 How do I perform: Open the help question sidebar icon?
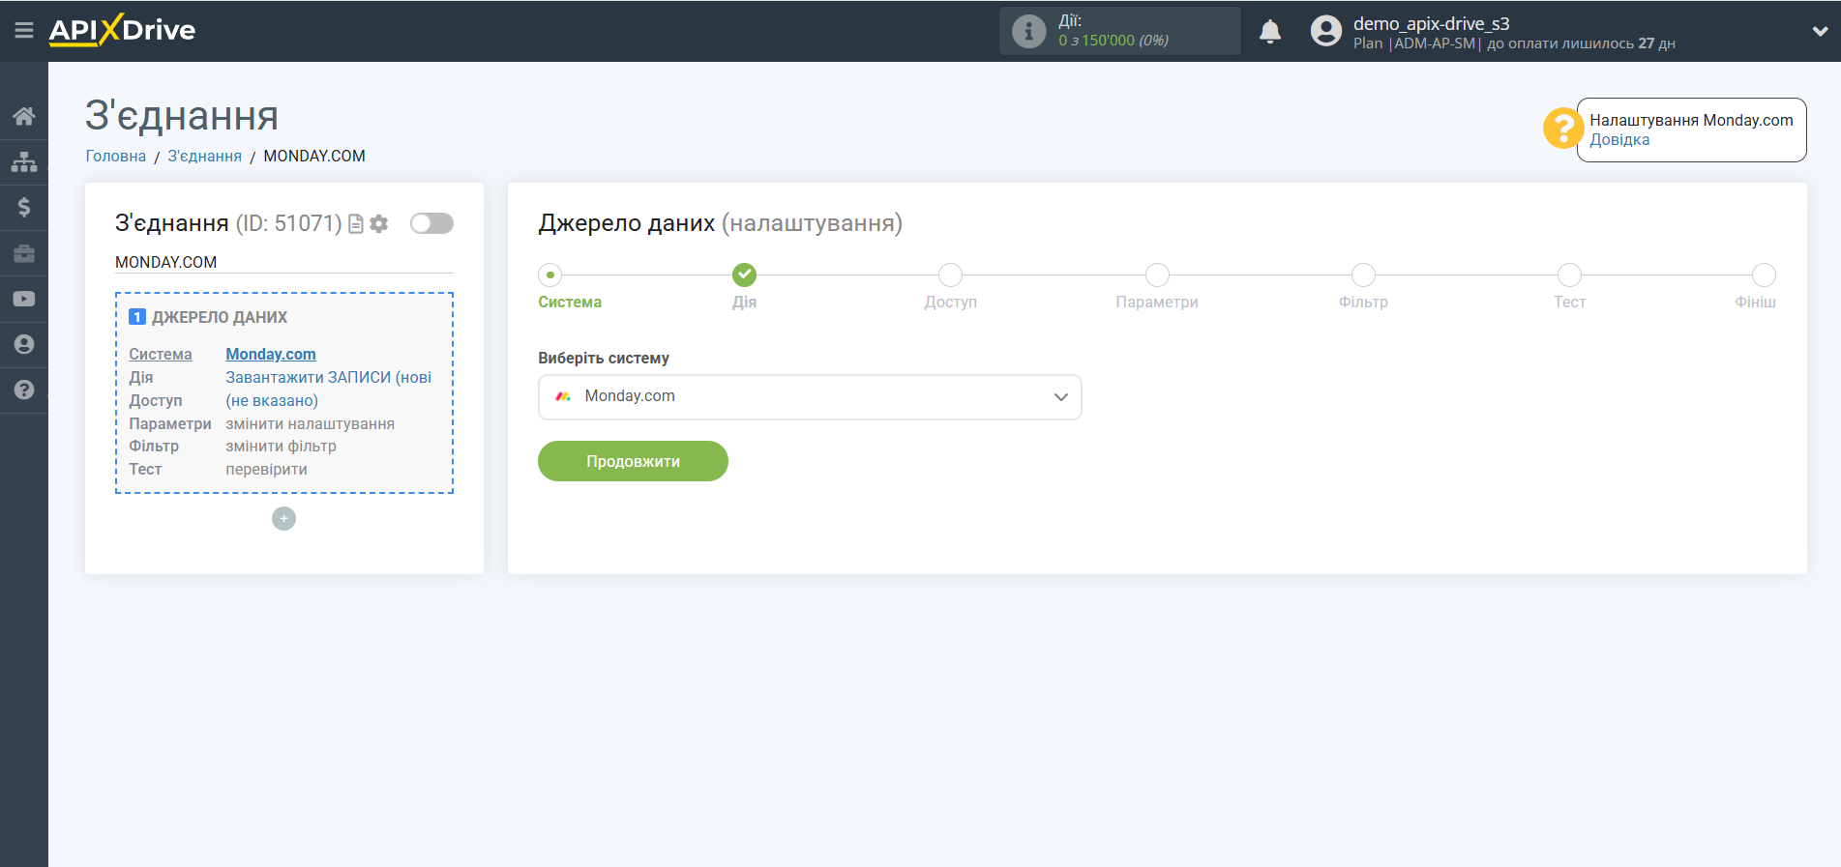pos(24,390)
